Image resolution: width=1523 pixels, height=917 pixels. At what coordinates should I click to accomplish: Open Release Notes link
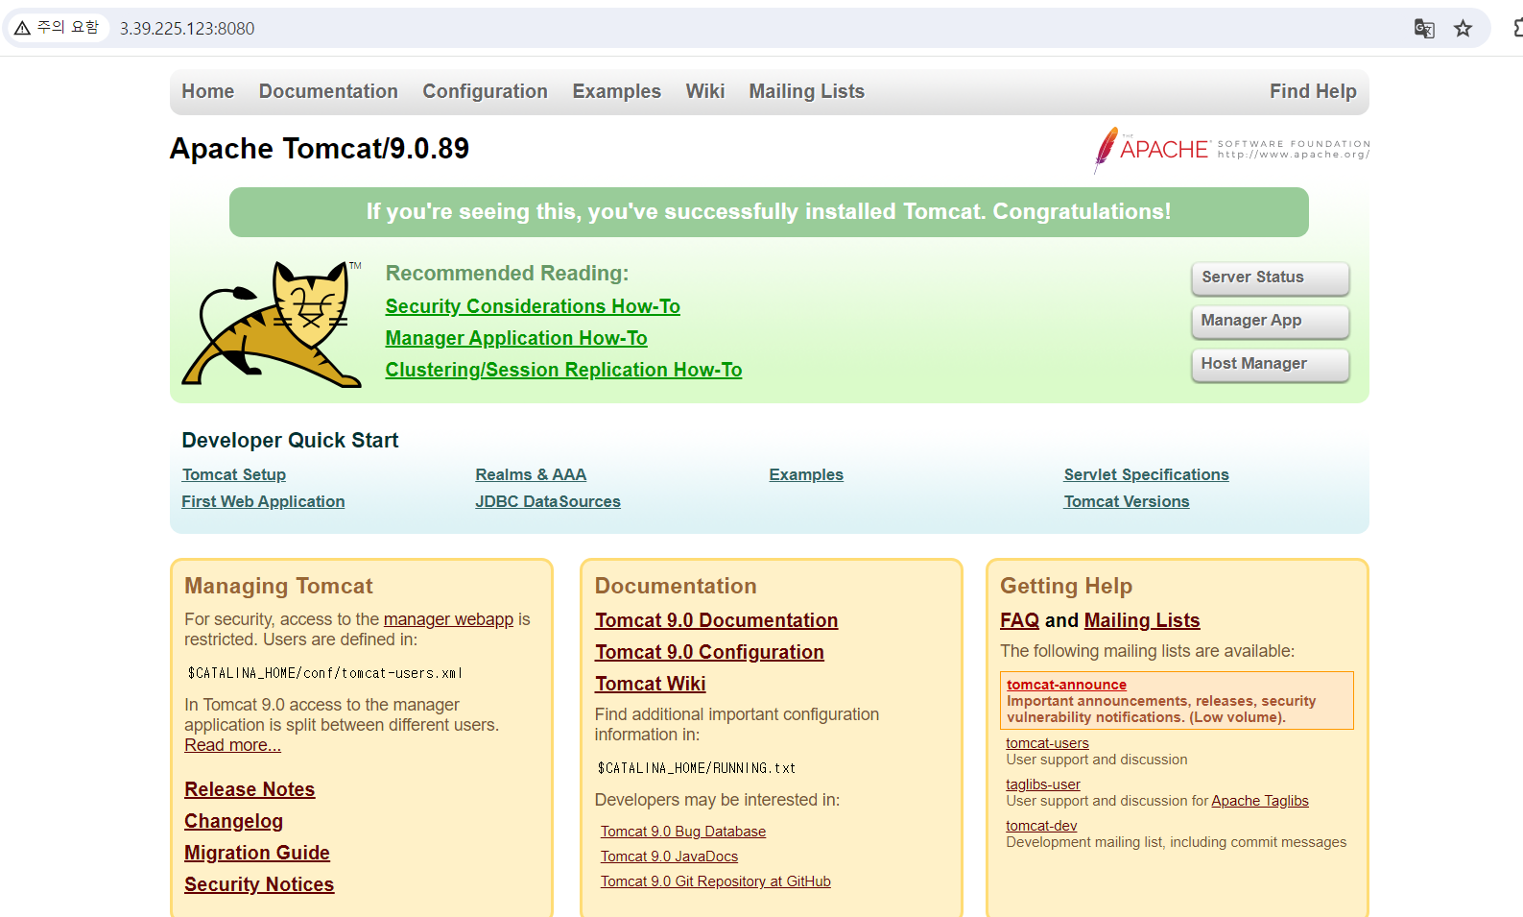(250, 789)
